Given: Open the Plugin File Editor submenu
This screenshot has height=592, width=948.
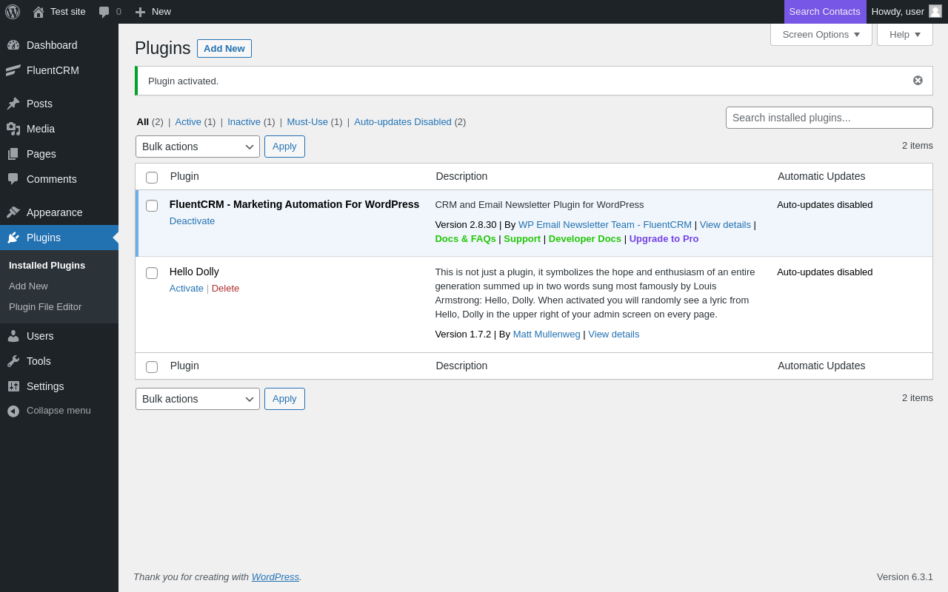Looking at the screenshot, I should click(x=45, y=307).
